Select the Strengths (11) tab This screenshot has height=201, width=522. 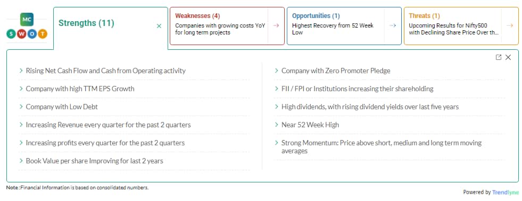[86, 23]
